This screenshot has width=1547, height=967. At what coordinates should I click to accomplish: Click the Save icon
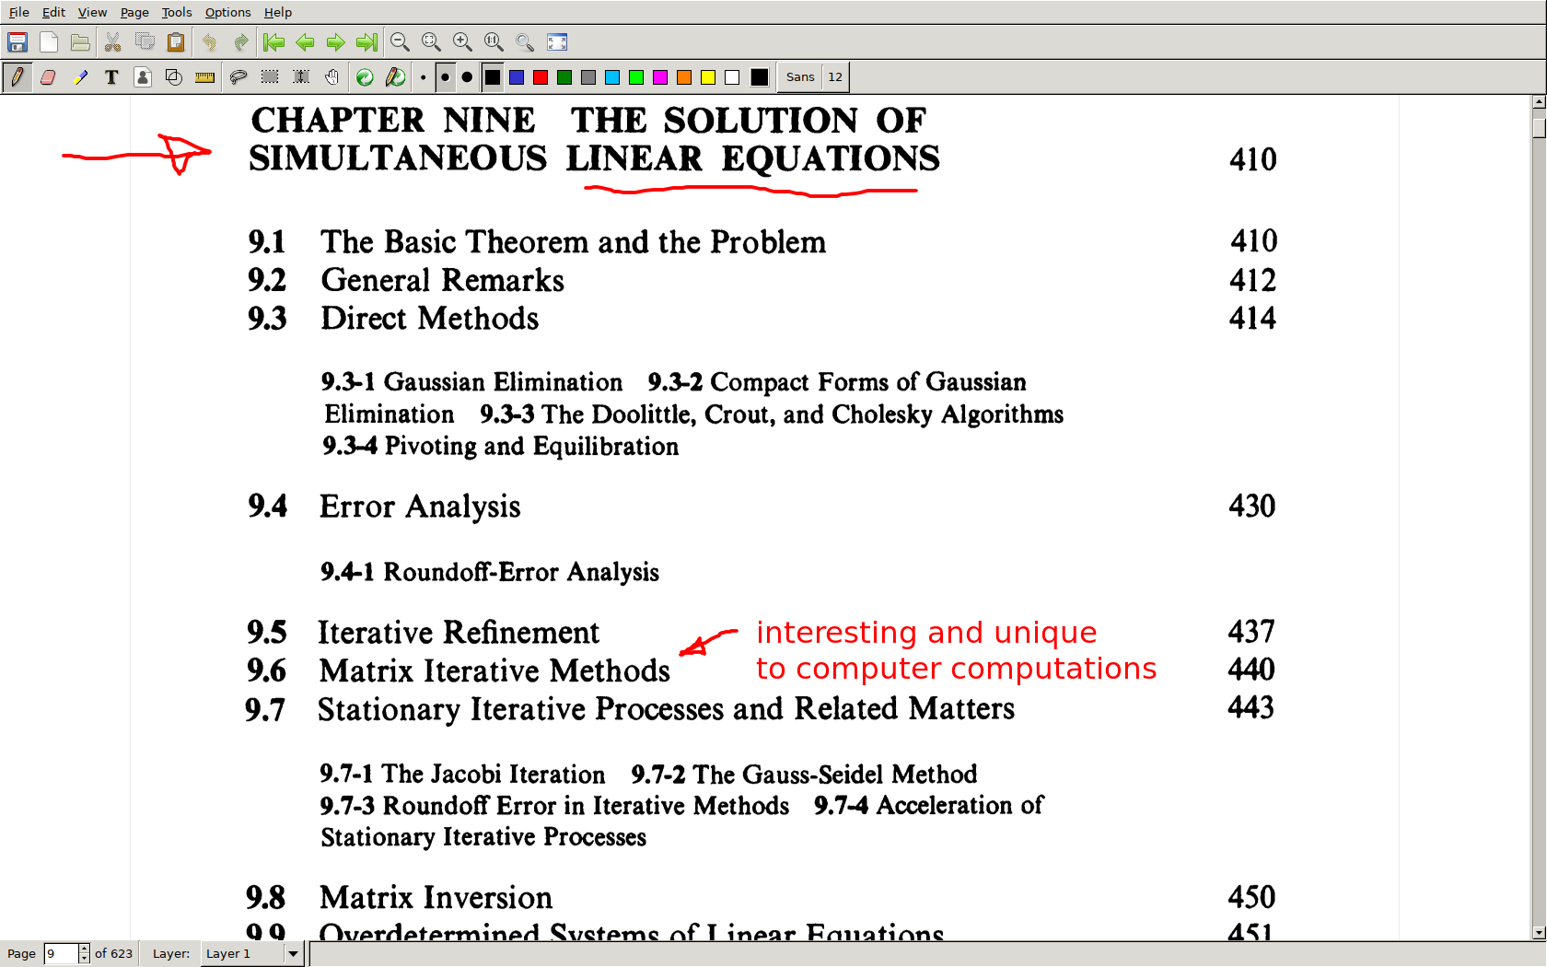(x=17, y=42)
